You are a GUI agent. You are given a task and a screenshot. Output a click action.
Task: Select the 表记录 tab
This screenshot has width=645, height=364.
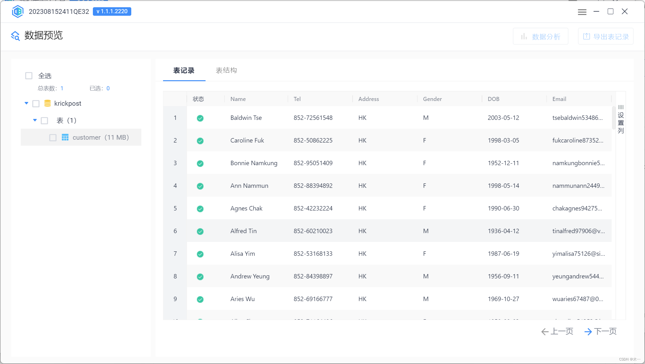[x=184, y=70]
